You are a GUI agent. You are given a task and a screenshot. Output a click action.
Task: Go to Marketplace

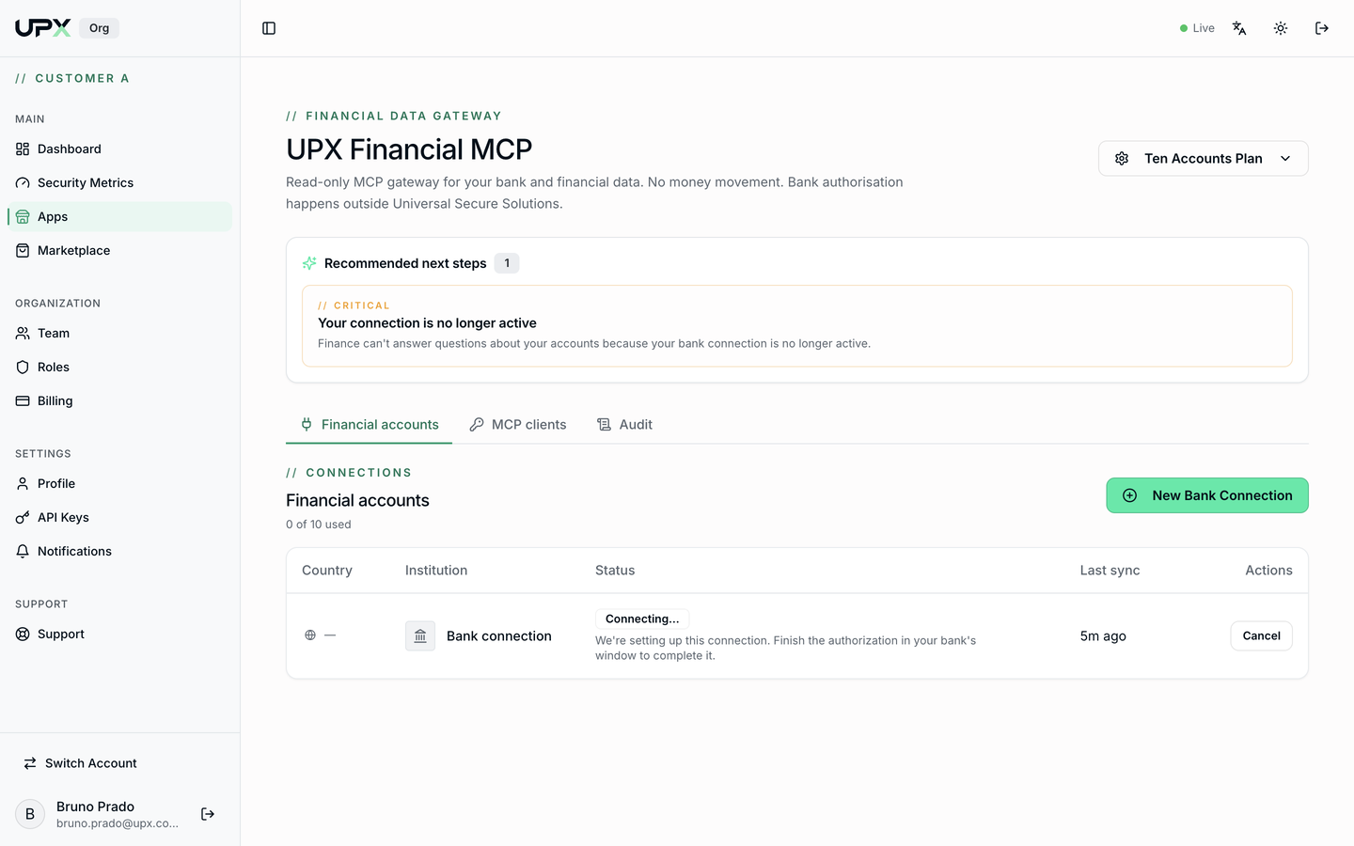pos(120,250)
